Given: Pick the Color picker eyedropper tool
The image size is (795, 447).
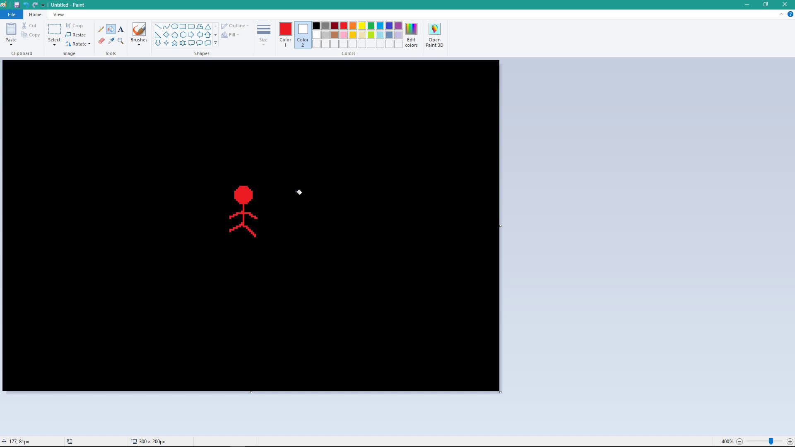Looking at the screenshot, I should pyautogui.click(x=111, y=41).
